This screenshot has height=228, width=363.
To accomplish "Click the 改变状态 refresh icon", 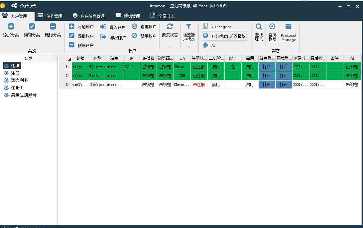I will tap(170, 27).
